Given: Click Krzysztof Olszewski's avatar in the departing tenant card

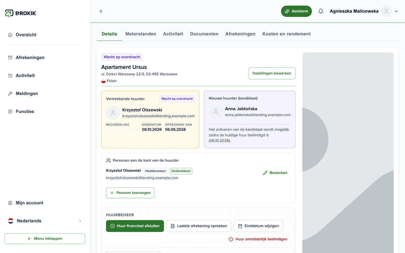Looking at the screenshot, I should point(113,113).
